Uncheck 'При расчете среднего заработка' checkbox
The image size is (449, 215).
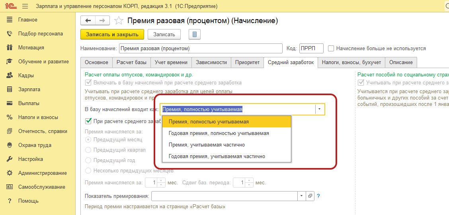[x=88, y=121]
